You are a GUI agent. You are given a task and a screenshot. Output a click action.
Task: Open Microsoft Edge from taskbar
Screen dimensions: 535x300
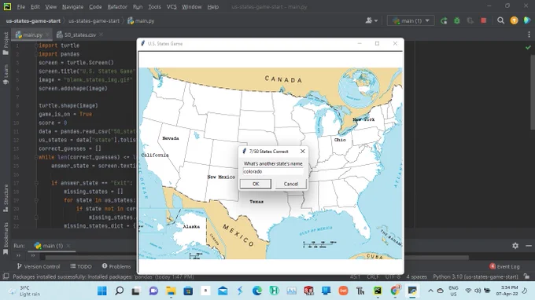point(257,291)
